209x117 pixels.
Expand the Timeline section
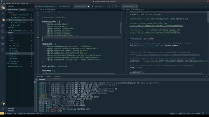coord(20,111)
